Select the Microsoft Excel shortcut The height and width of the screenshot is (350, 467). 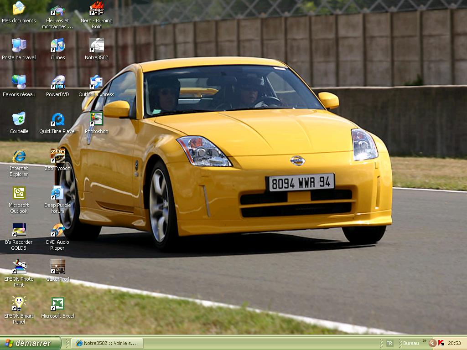[x=57, y=304]
